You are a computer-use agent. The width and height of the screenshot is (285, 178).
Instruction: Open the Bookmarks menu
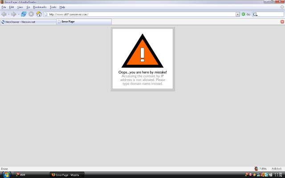40,7
